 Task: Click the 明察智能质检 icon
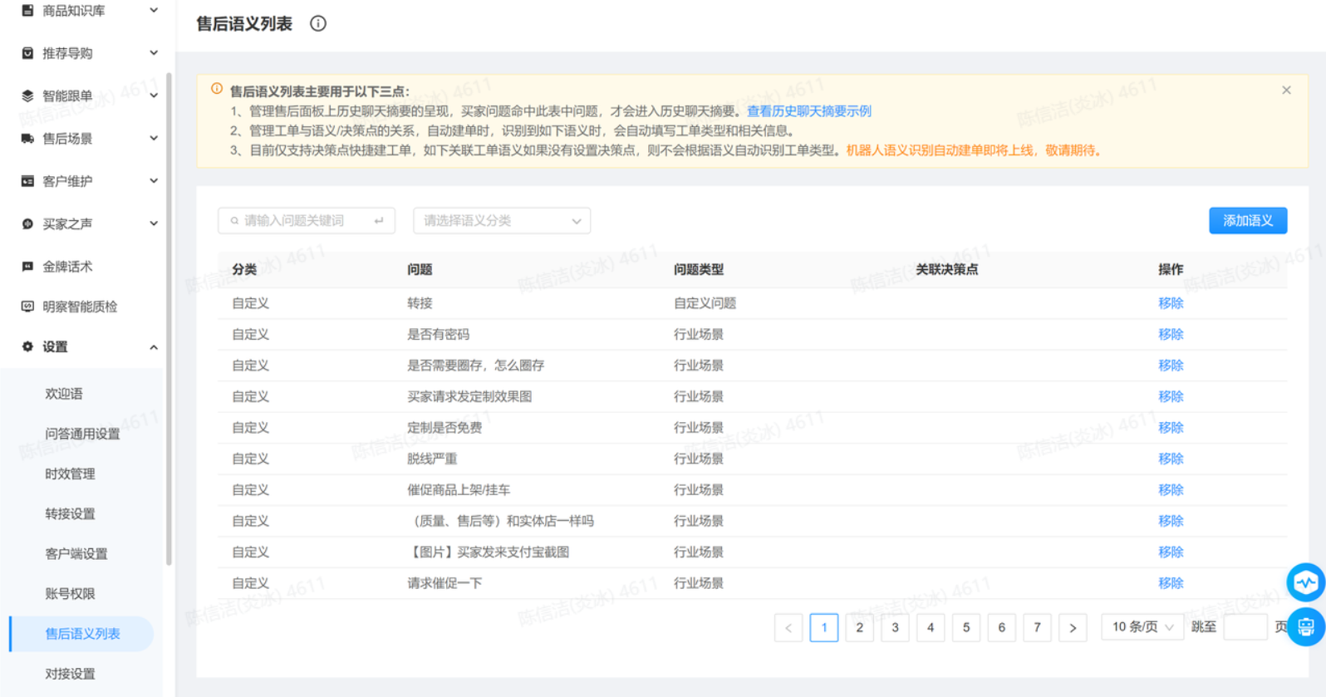coord(27,307)
